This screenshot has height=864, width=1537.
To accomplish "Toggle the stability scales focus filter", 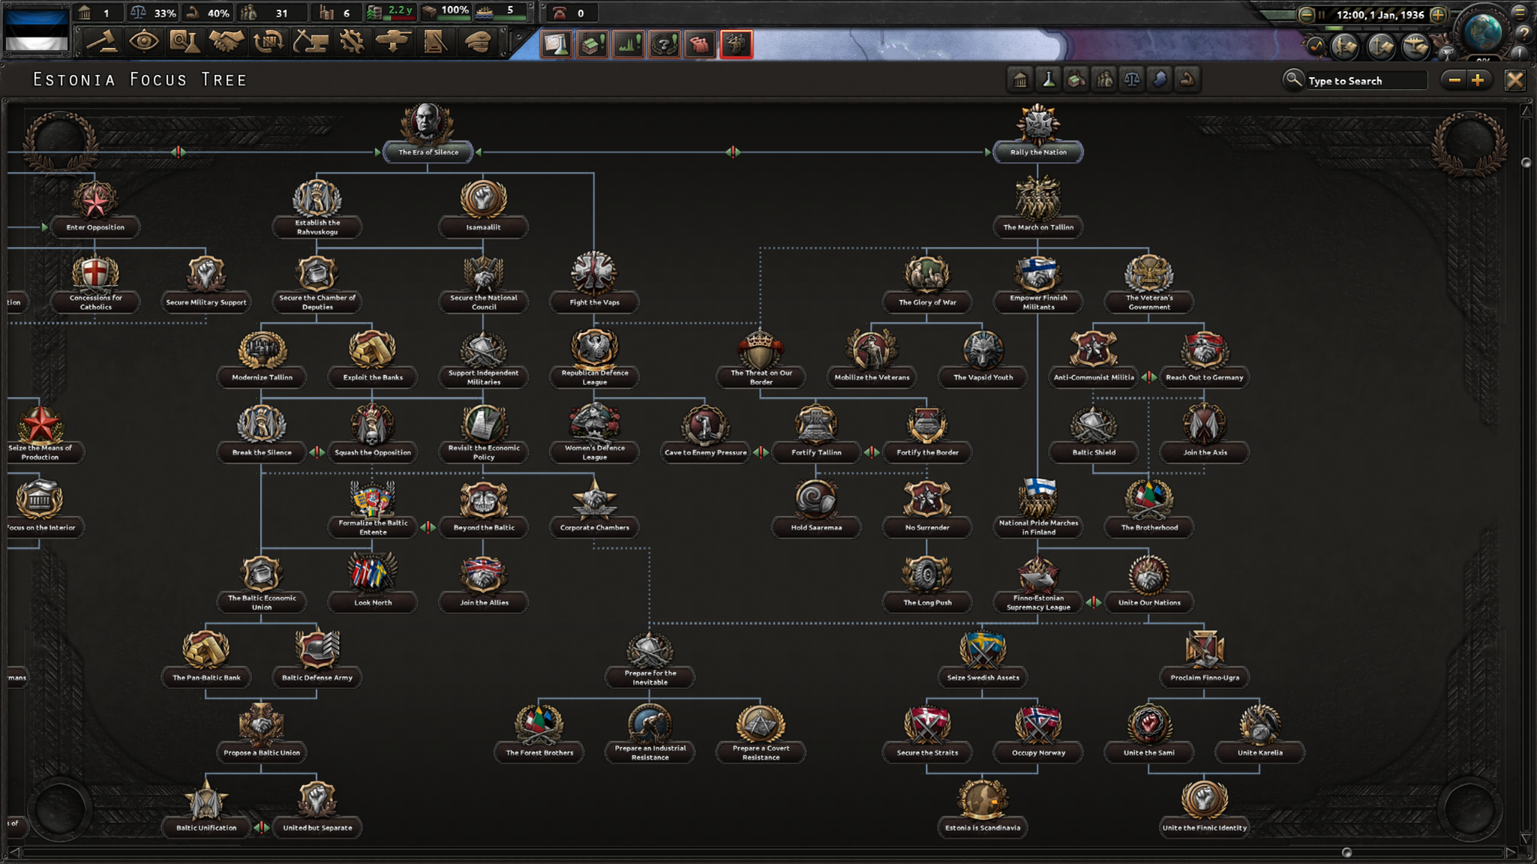I will click(x=1132, y=80).
